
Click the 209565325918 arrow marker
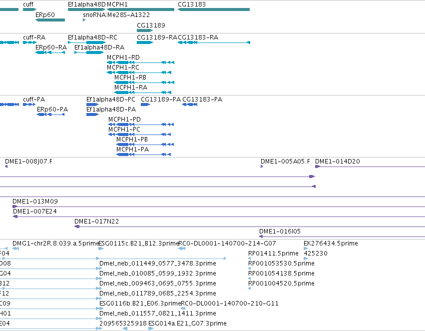click(125, 328)
